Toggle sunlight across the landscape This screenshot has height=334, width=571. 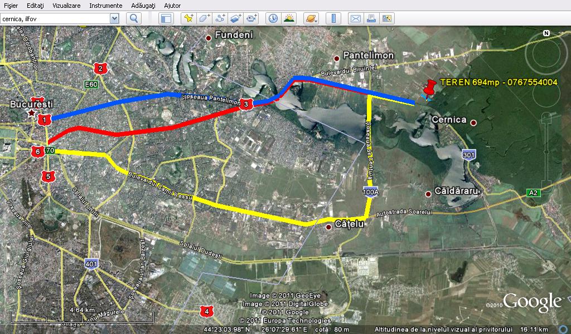tap(289, 18)
